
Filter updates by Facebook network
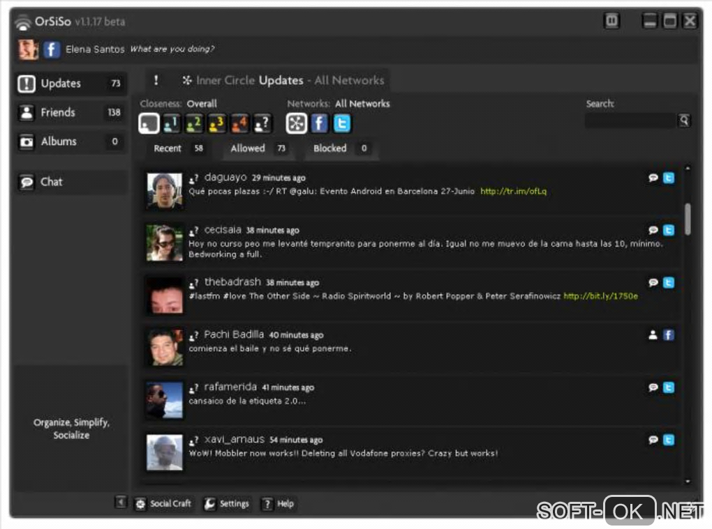click(319, 123)
